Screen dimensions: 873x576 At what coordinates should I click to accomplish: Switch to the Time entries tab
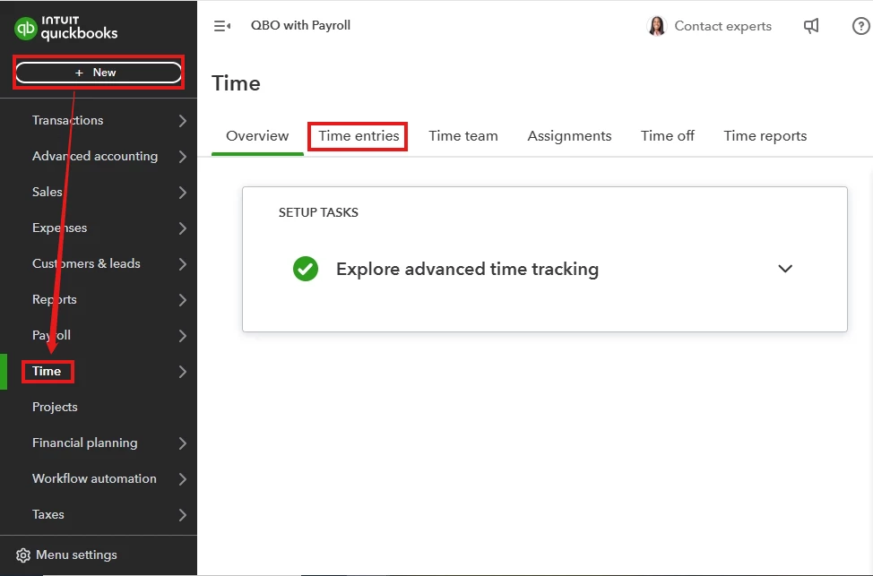[x=359, y=136]
